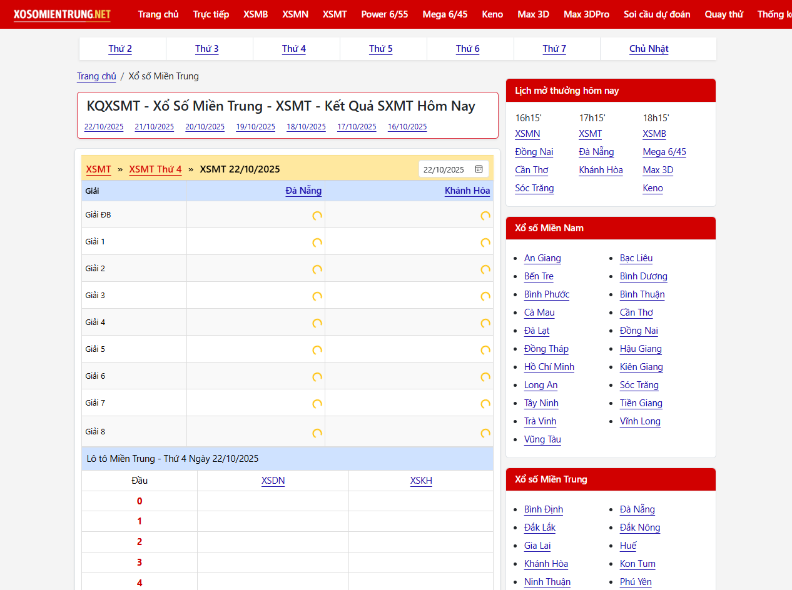The image size is (792, 590).
Task: Open the XSKH lô tô column link
Action: (x=421, y=481)
